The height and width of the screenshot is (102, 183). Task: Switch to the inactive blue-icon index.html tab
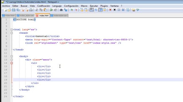pyautogui.click(x=9, y=16)
